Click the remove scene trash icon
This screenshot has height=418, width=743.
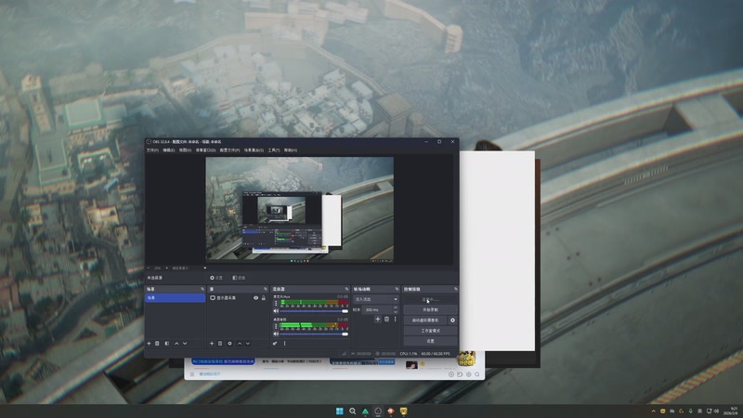[x=157, y=344]
